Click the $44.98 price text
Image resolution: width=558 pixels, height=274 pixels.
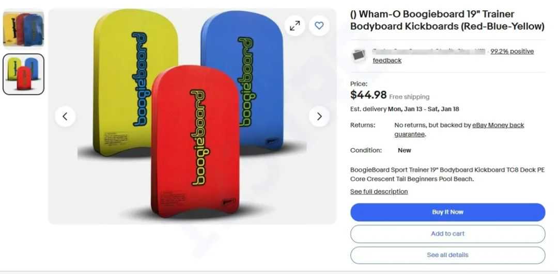368,95
